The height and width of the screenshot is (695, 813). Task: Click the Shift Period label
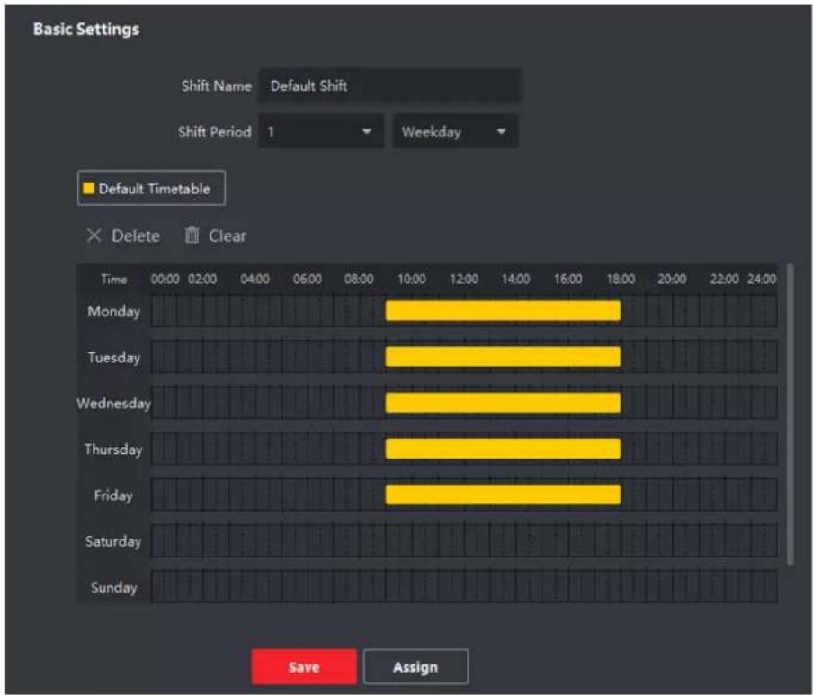click(215, 131)
